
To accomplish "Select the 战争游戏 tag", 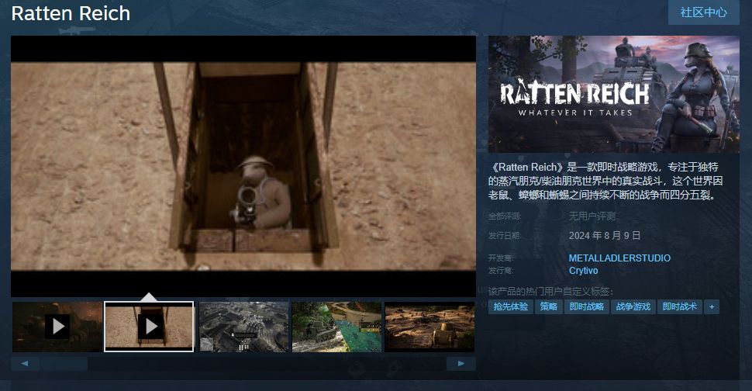I will pos(633,306).
